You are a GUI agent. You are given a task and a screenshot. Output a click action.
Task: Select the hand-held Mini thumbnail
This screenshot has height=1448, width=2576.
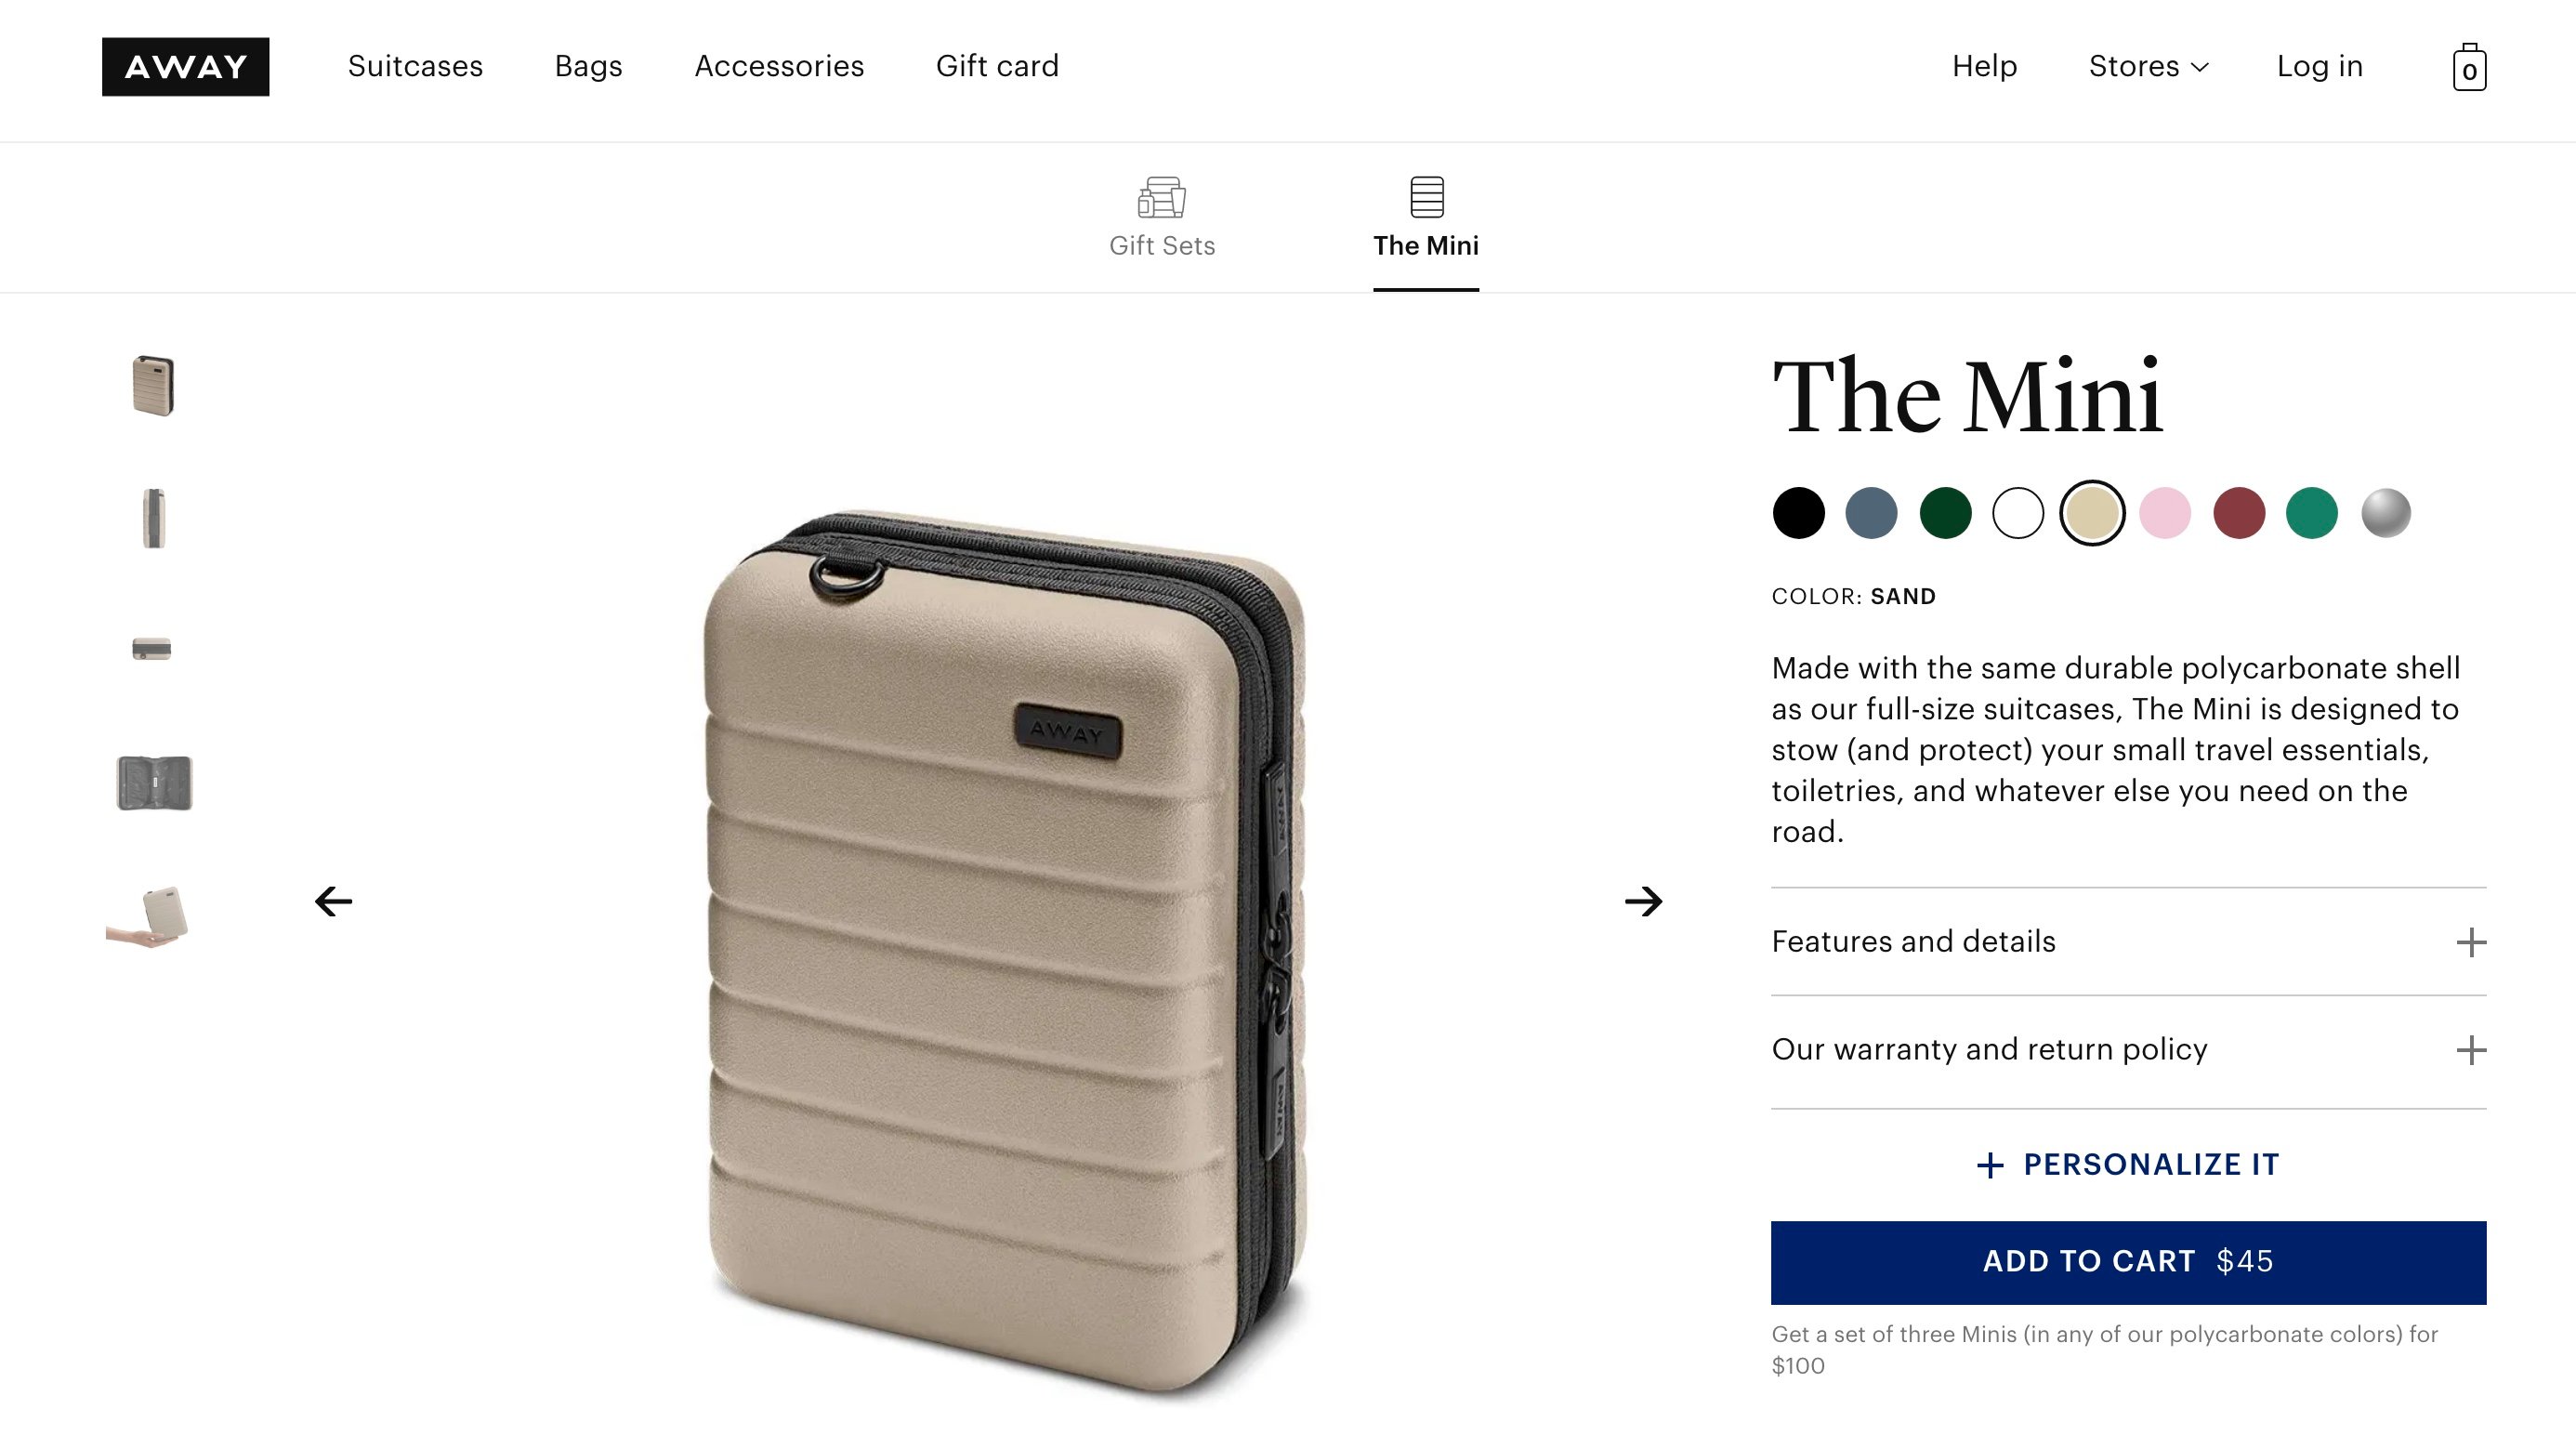[148, 916]
